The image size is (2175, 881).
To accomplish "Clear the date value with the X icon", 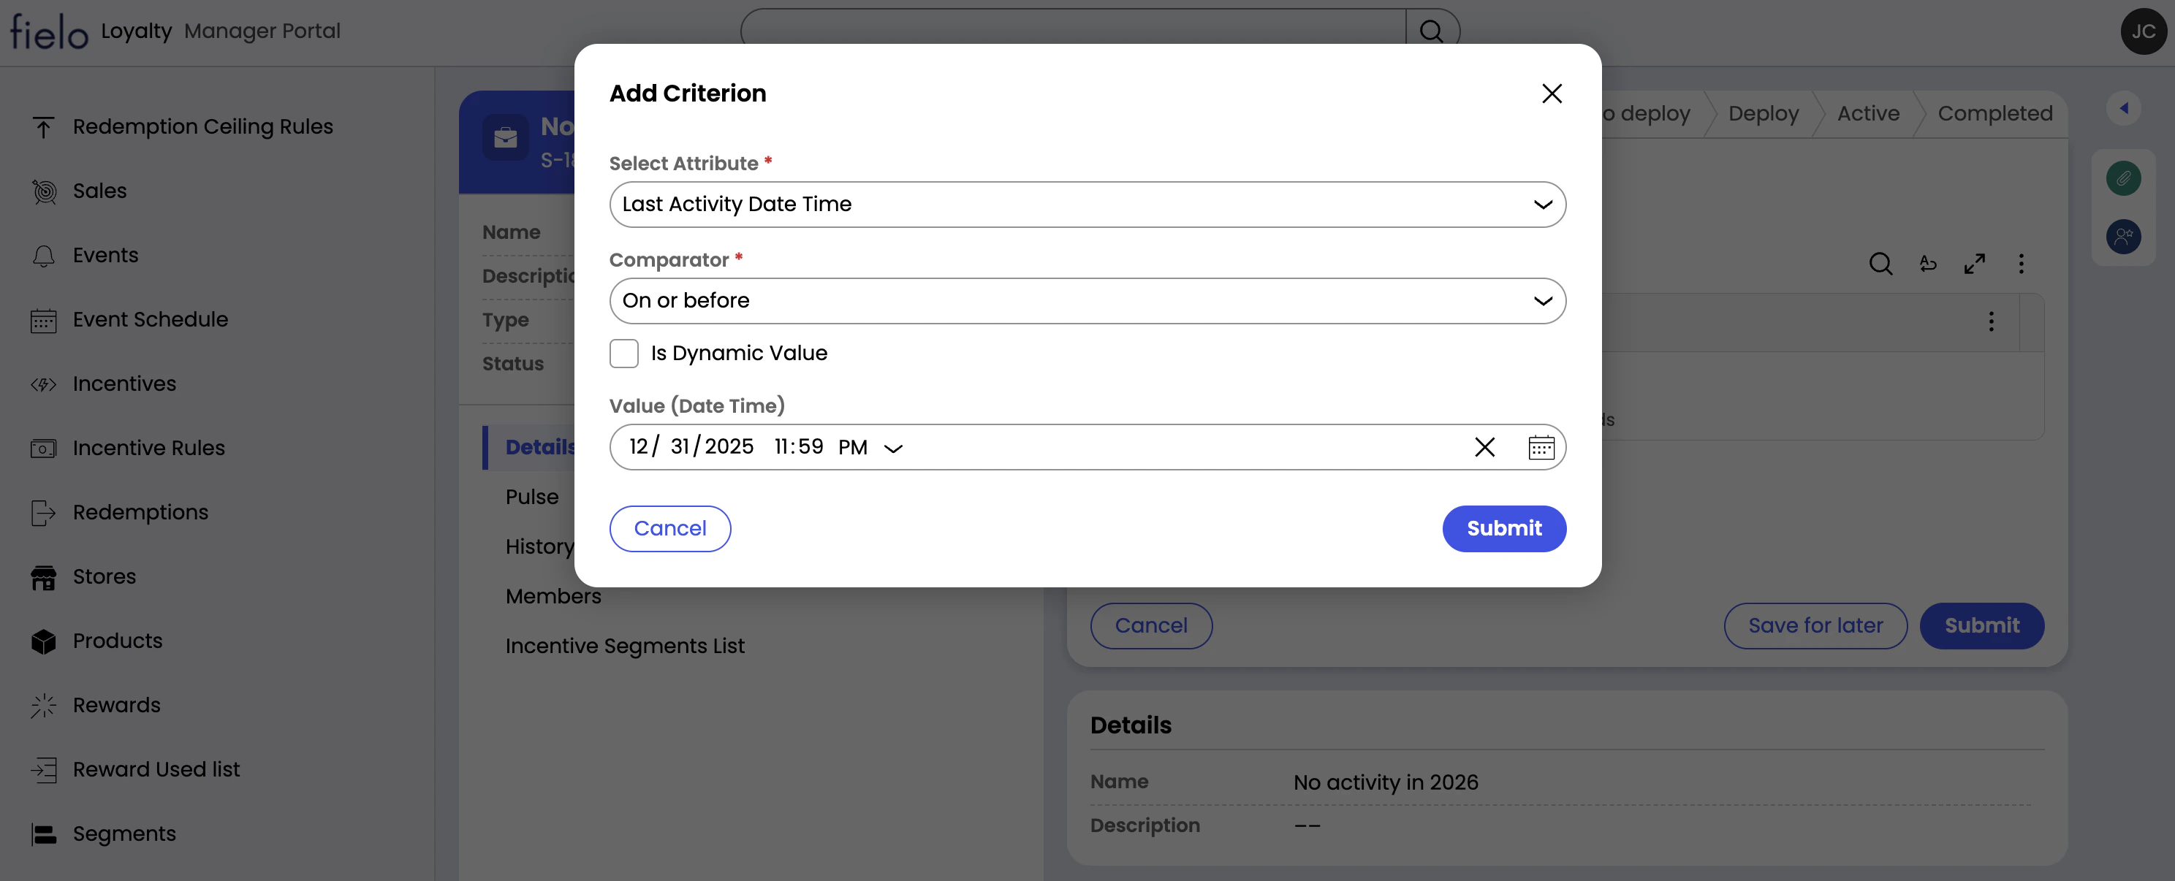I will coord(1484,446).
